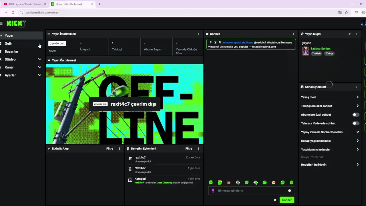The image size is (366, 206).
Task: Select Yayın in the sidebar
Action: coord(21,35)
